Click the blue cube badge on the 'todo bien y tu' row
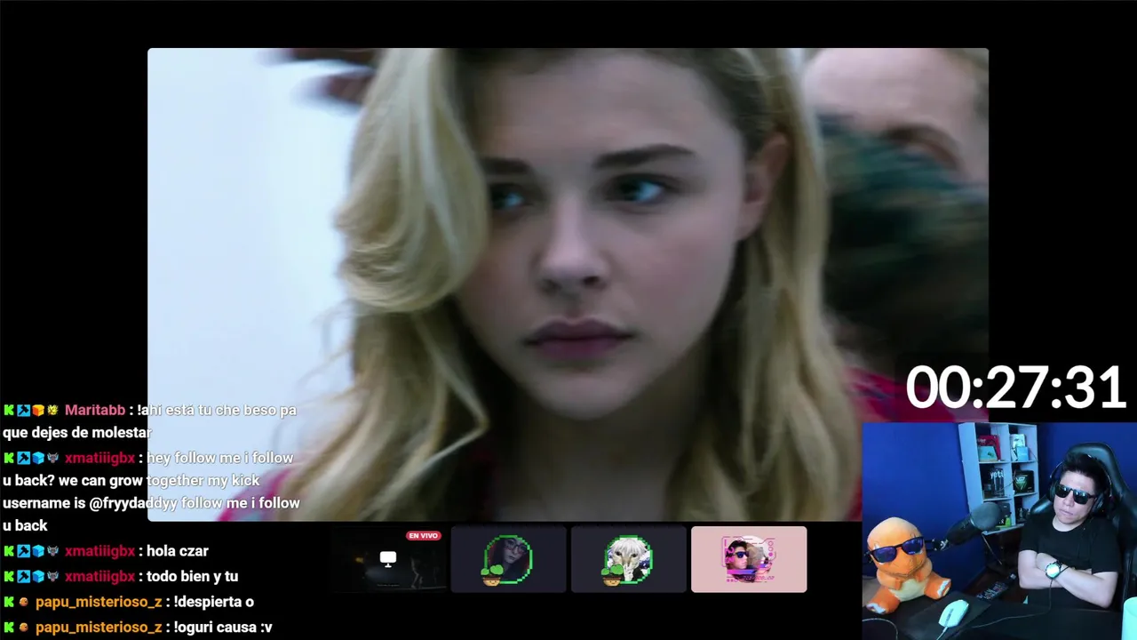This screenshot has height=640, width=1137. [38, 576]
